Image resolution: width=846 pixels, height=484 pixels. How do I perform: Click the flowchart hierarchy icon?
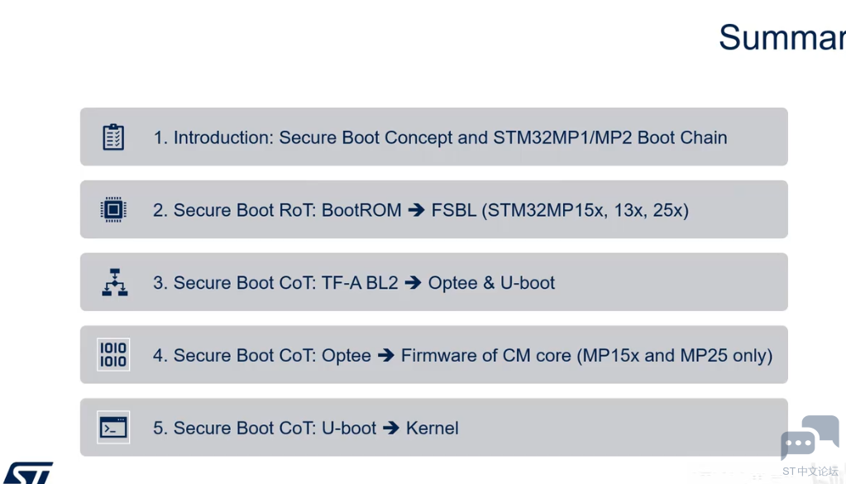click(115, 282)
